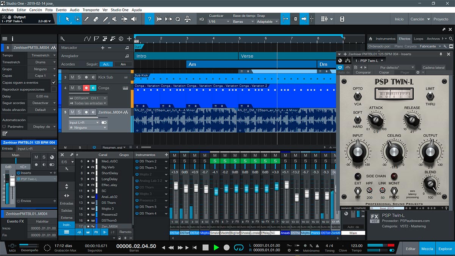Open the marker track flag icon
The height and width of the screenshot is (256, 455).
pos(96,39)
